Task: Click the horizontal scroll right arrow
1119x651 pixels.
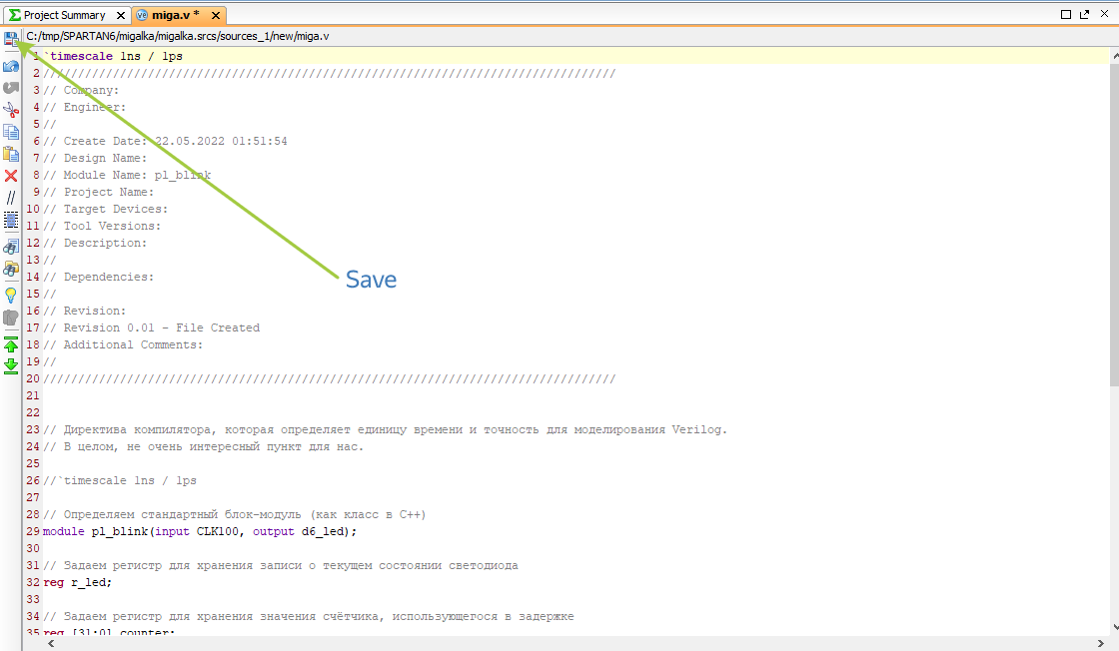Action: tap(1100, 643)
